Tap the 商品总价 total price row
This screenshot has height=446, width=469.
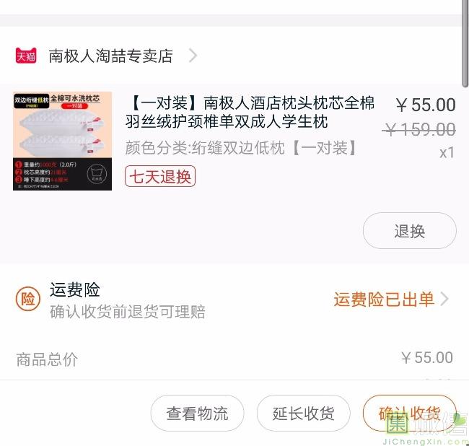[x=234, y=359]
